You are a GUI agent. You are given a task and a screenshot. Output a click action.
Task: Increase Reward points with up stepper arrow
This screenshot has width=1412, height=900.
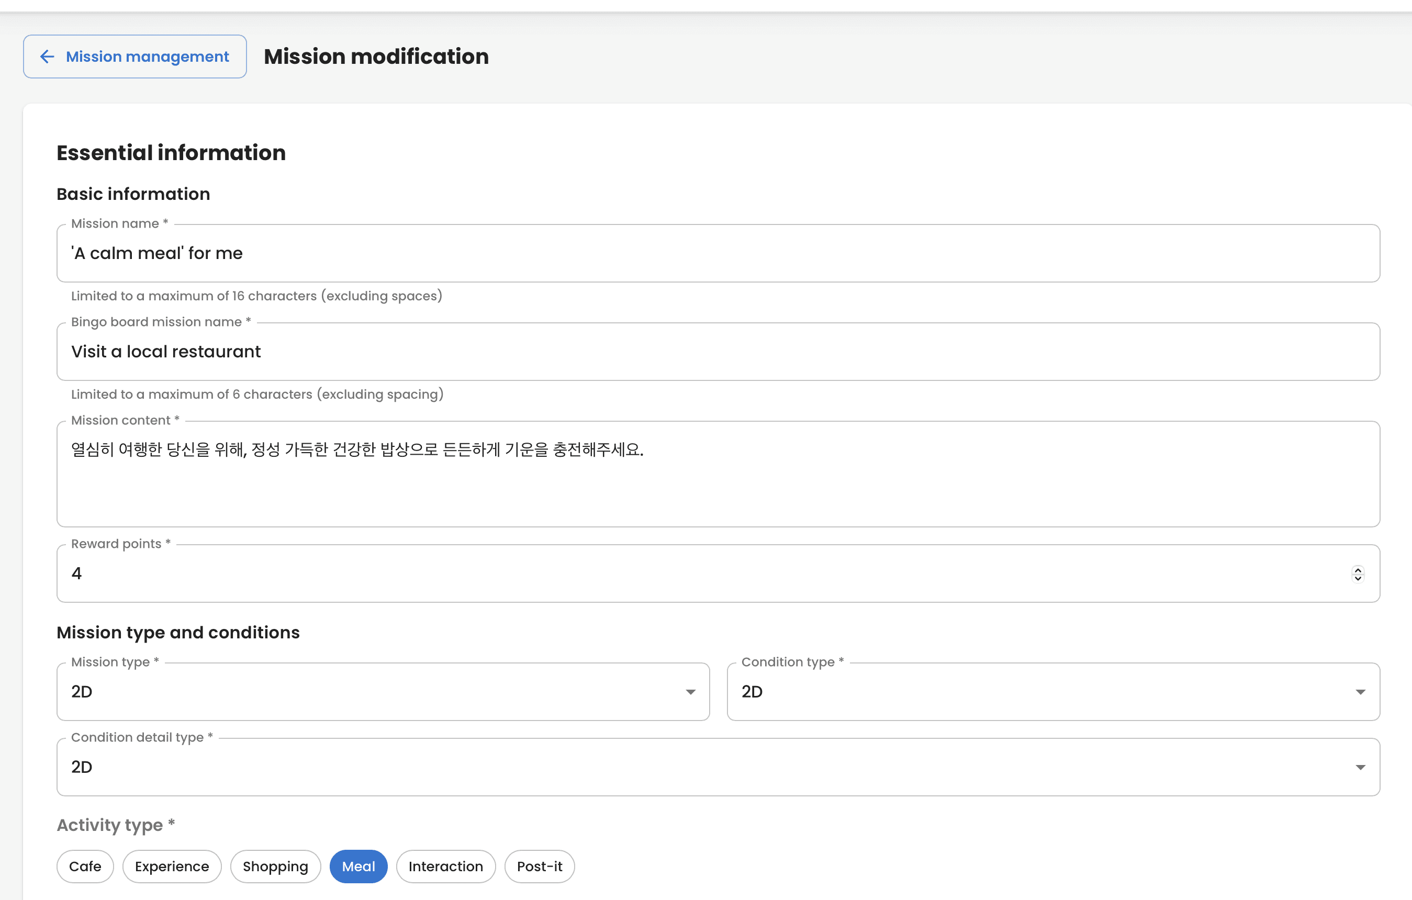[x=1358, y=569]
